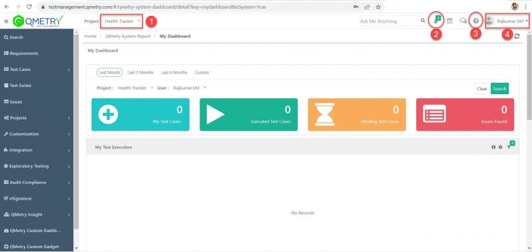Open the Project Health Tracker dropdown in header
532x252 pixels.
[122, 21]
